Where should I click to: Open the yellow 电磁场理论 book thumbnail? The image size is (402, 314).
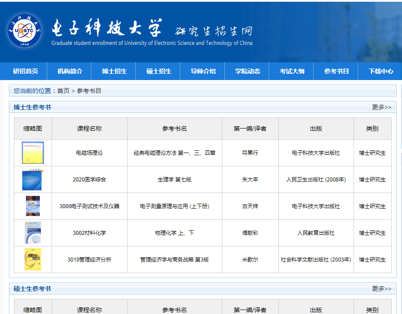[x=33, y=153]
